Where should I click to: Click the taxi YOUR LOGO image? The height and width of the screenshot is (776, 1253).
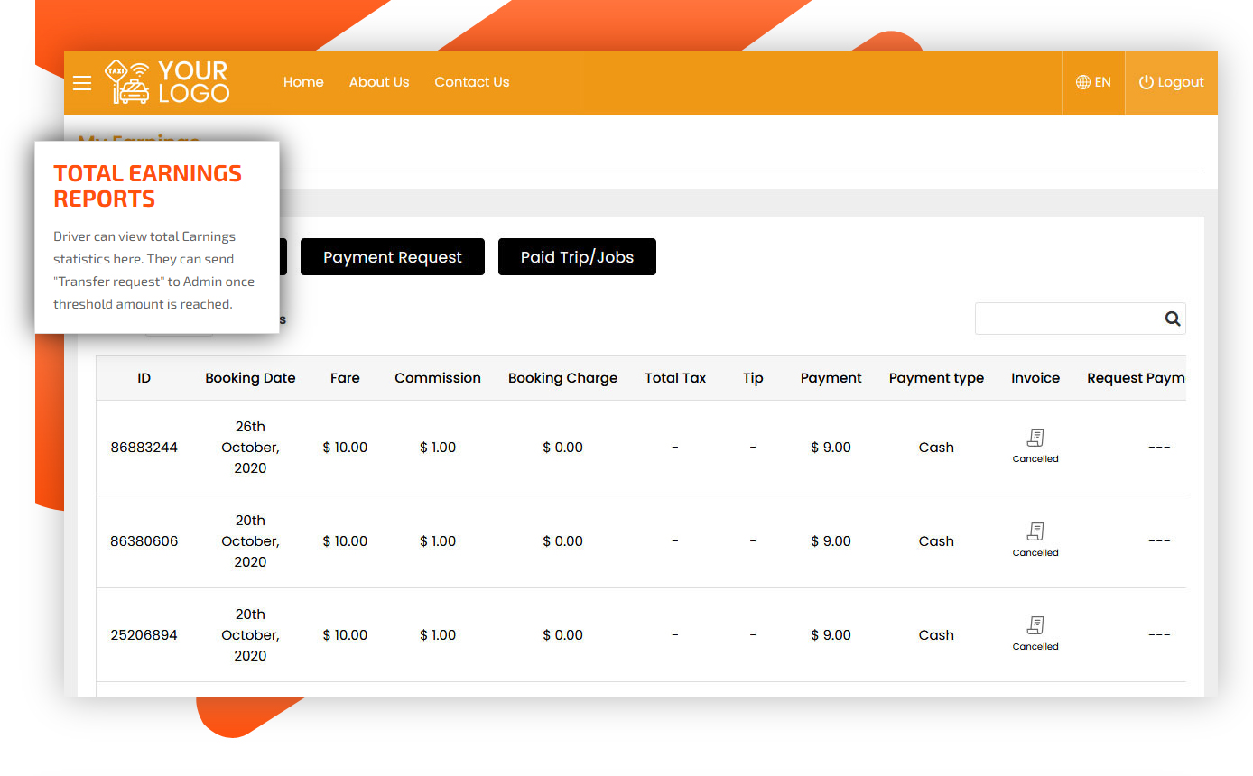(x=167, y=82)
